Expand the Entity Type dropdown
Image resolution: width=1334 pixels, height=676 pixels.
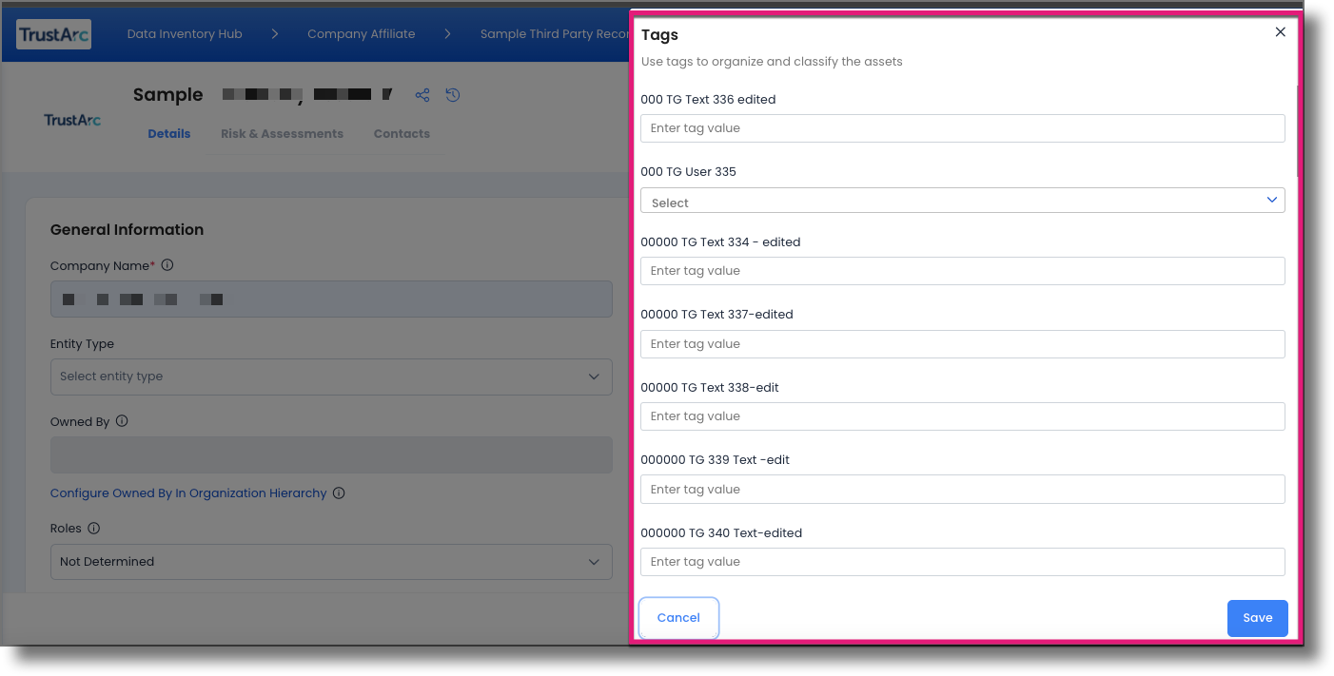coord(331,377)
